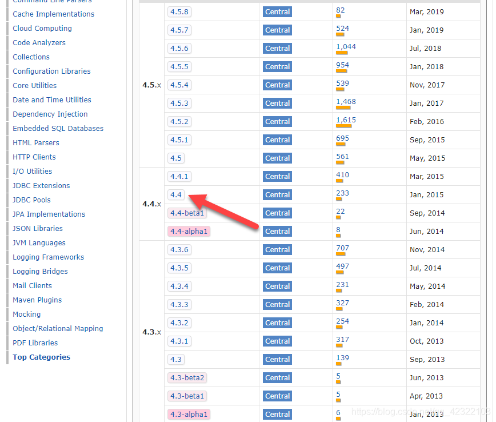Select version 4.4-alpha1
496x422 pixels.
tap(189, 232)
